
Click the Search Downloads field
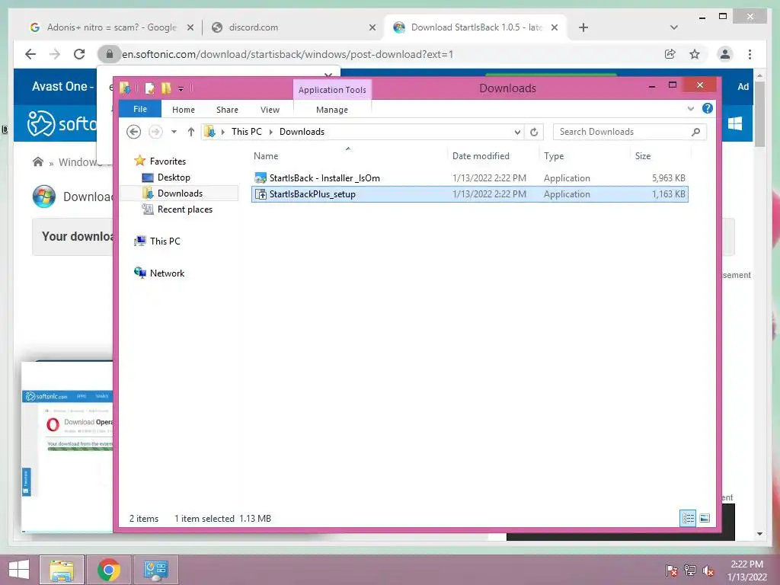click(629, 132)
